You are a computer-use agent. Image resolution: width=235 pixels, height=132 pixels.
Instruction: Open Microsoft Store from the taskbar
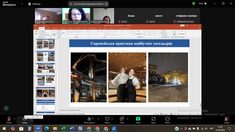click(21, 129)
